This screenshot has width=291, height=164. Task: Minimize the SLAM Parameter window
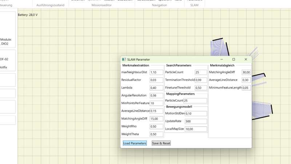(x=222, y=59)
